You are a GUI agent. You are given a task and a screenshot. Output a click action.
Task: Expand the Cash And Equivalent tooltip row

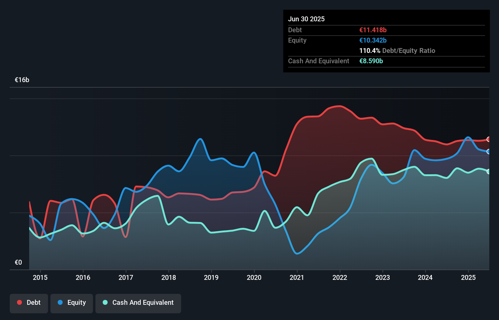318,61
